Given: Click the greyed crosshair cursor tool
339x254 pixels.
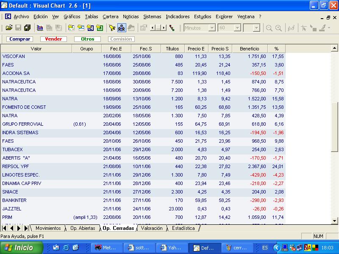Looking at the screenshot, I should coord(303,28).
